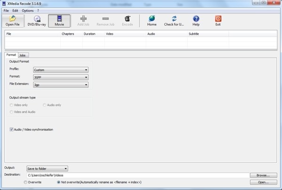This screenshot has height=190, width=282.
Task: Open the Options menu
Action: 28,11
